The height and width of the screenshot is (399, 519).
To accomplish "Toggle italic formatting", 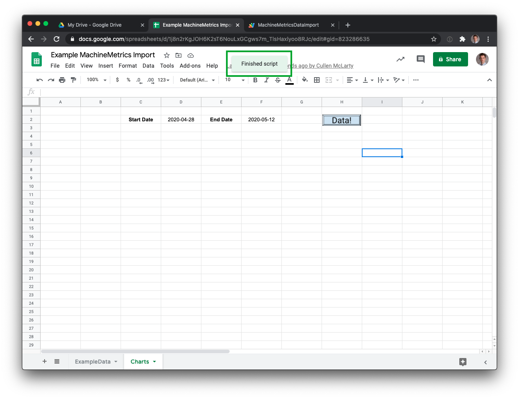I will pos(266,80).
